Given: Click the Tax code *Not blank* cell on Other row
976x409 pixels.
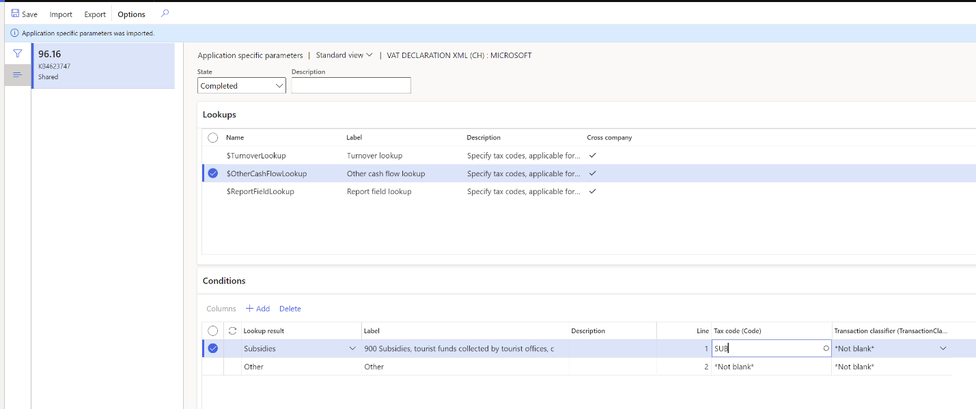Looking at the screenshot, I should pyautogui.click(x=771, y=367).
